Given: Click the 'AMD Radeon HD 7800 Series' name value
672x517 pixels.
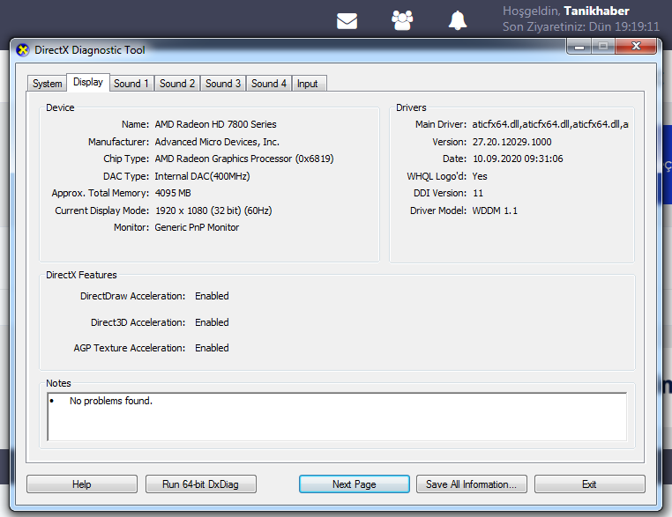Looking at the screenshot, I should tap(215, 124).
